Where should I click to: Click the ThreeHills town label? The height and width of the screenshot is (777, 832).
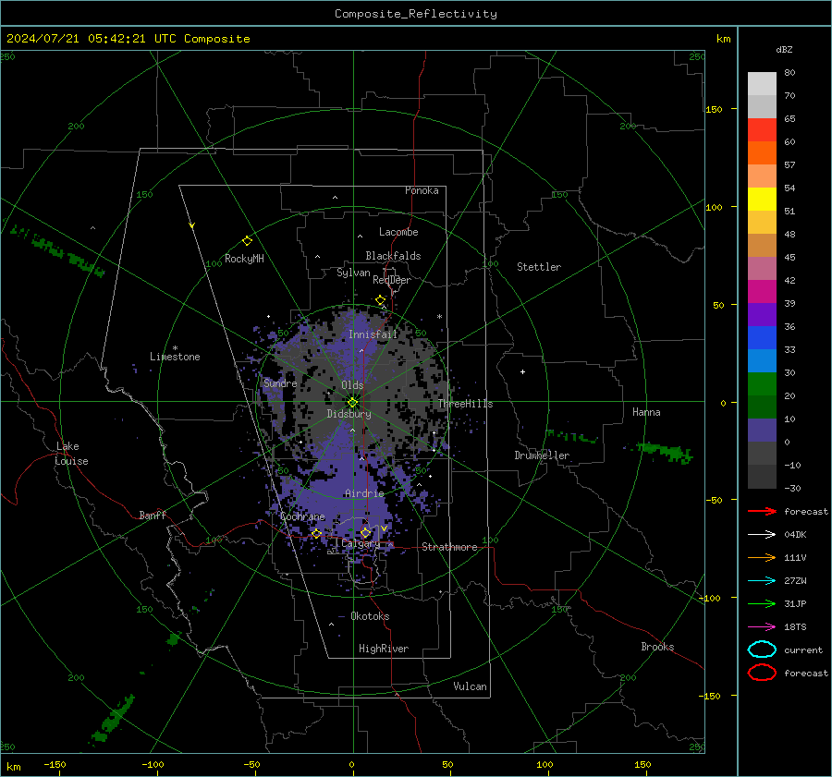point(465,404)
